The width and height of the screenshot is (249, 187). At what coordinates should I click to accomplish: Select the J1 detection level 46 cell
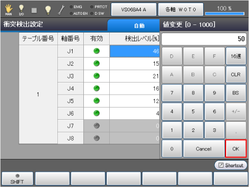tap(135, 51)
